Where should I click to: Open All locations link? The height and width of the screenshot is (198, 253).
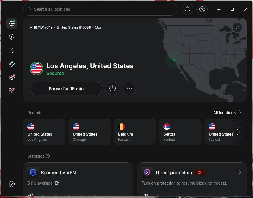pos(224,112)
